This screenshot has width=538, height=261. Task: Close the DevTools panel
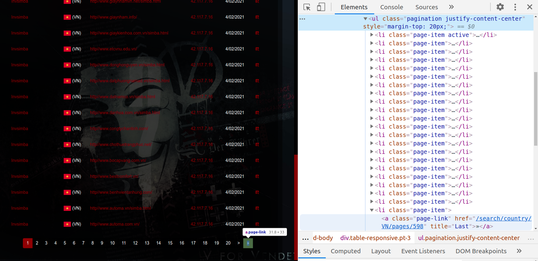(x=530, y=7)
